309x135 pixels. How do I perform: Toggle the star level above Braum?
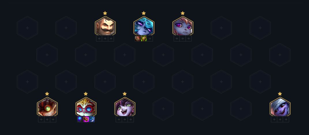pos(105,13)
